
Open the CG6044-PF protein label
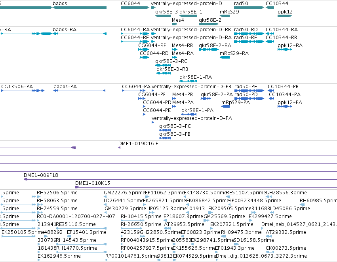[x=152, y=95]
